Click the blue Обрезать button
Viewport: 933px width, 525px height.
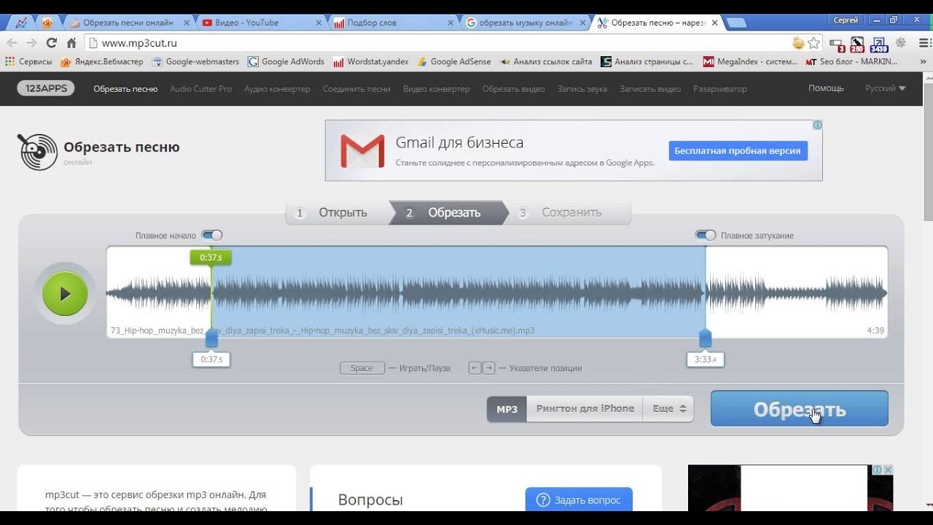coord(799,409)
